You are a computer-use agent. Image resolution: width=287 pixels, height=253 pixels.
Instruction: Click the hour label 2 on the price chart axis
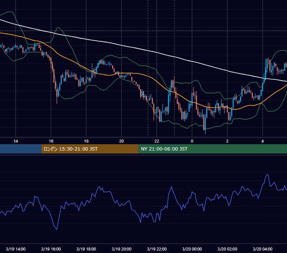[x=227, y=141]
